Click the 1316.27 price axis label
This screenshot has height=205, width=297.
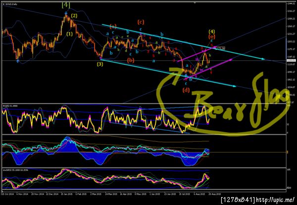(x=292, y=11)
